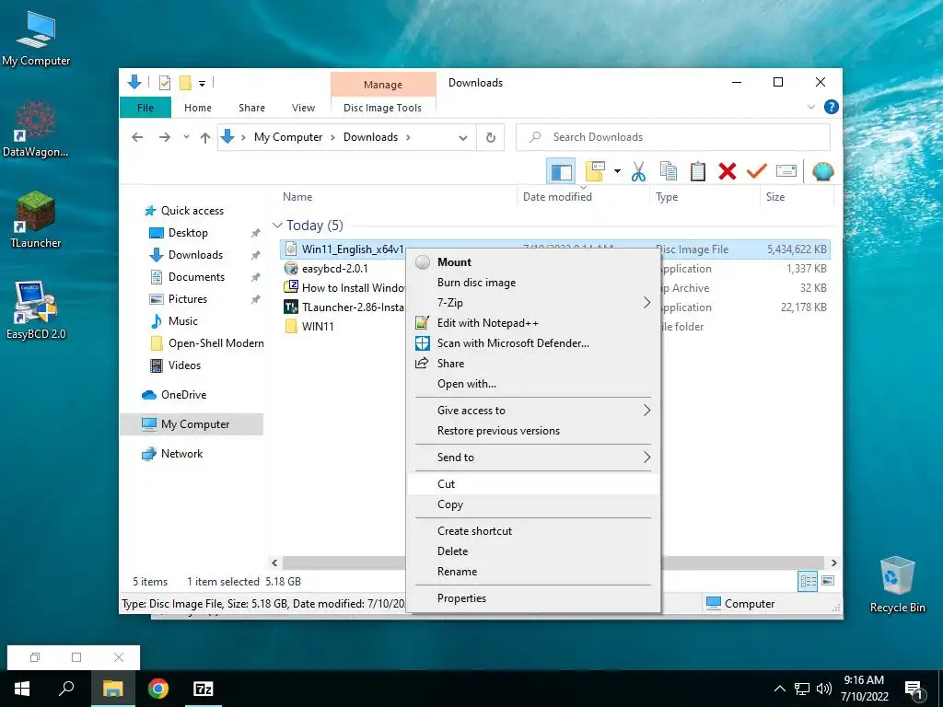Click the globe shell icon in toolbar

822,172
